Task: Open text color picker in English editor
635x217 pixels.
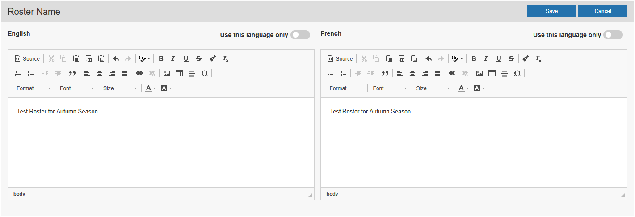Action: point(151,88)
